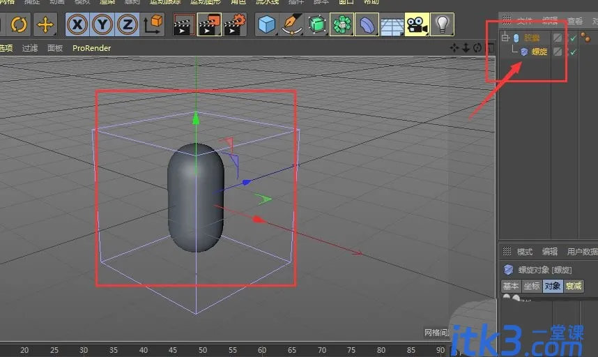Open the 选项 viewport menu
This screenshot has width=598, height=357.
pyautogui.click(x=6, y=48)
